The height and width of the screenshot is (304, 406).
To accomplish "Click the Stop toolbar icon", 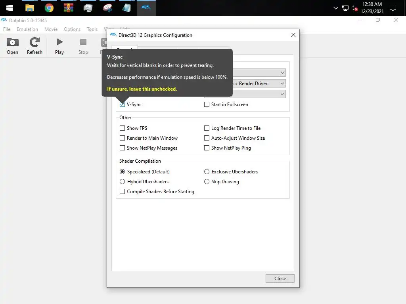I will [x=83, y=46].
